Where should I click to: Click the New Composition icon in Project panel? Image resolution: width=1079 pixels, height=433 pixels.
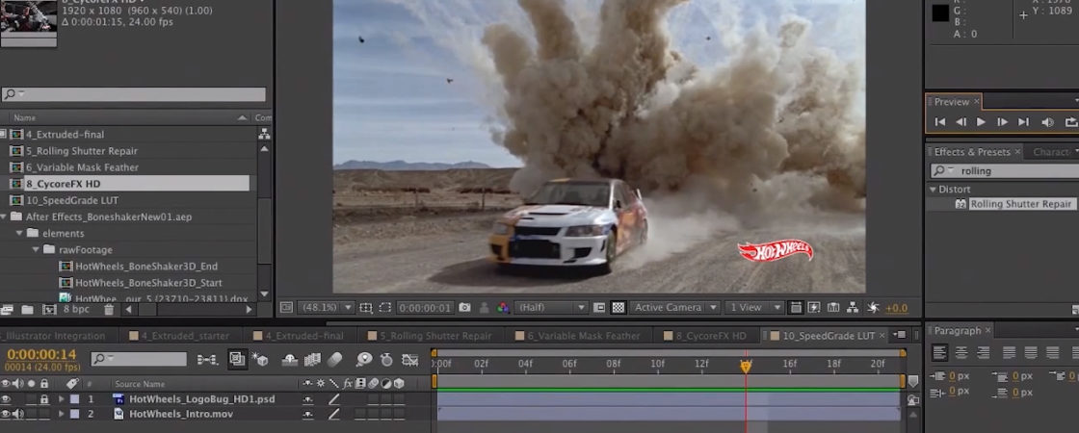pyautogui.click(x=49, y=310)
